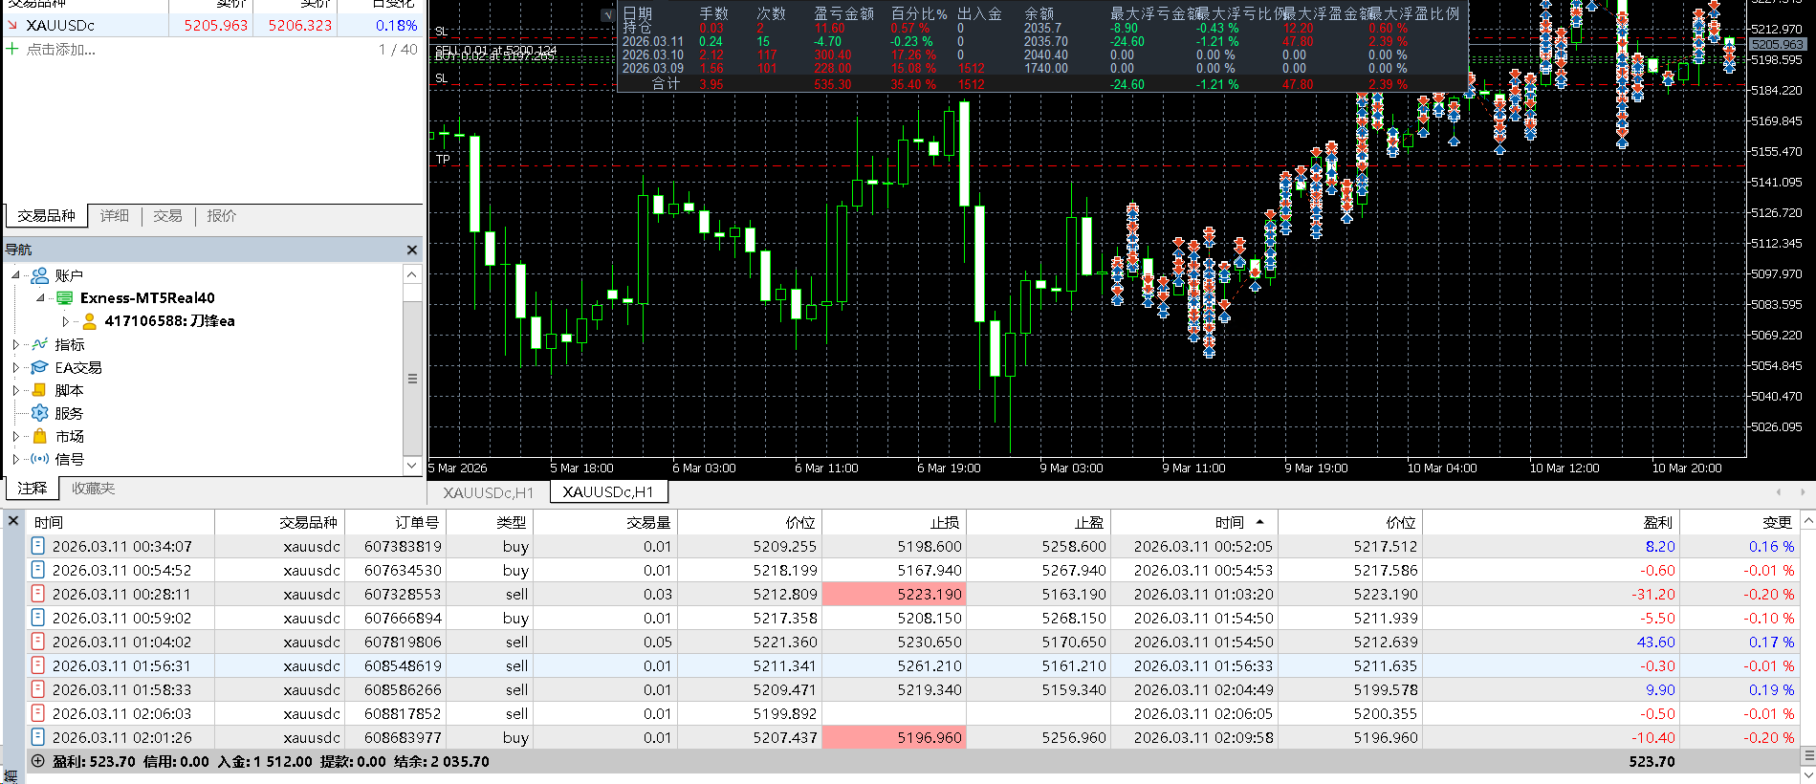Click the Navigator scrollbar up arrow
The height and width of the screenshot is (784, 1816).
tap(412, 274)
